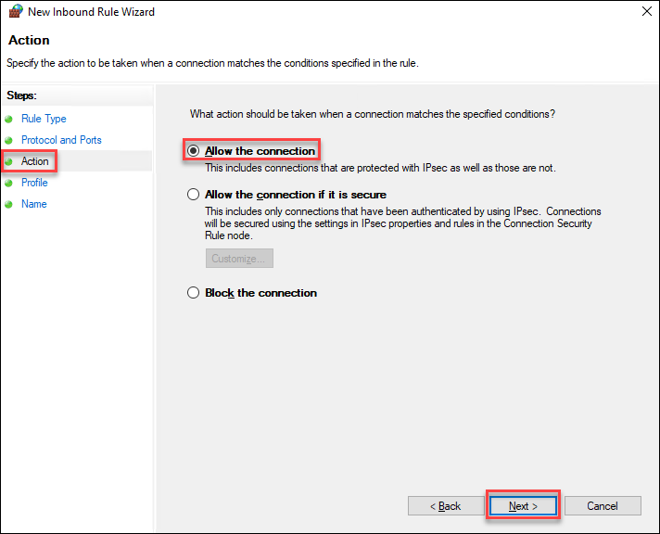Click green bullet beside Action step

click(x=9, y=161)
